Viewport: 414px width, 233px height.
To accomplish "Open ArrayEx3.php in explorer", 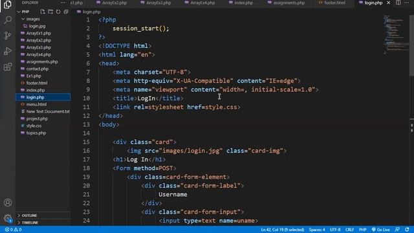I will point(39,47).
